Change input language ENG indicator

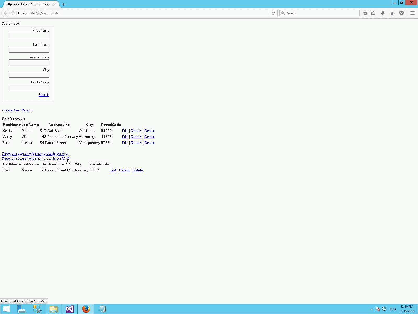(393, 309)
